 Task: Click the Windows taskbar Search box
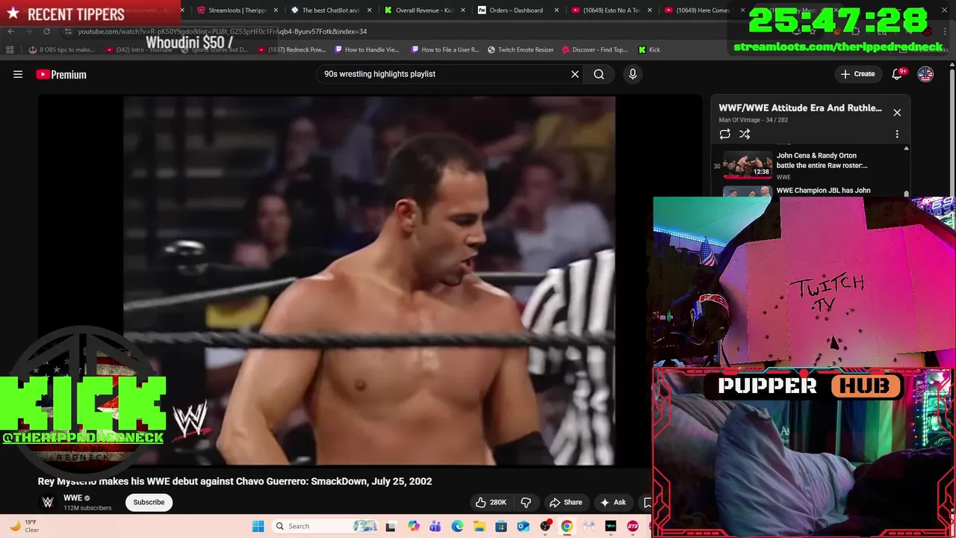click(x=326, y=526)
